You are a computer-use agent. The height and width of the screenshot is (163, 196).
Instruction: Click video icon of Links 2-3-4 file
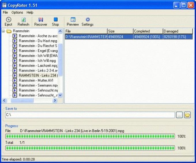coord(15,71)
